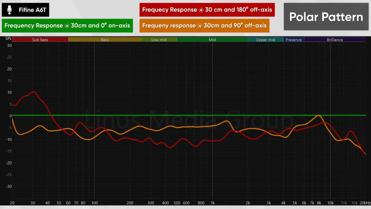The width and height of the screenshot is (371, 209).
Task: Select the green 0° on-axis frequency response legend
Action: [67, 26]
